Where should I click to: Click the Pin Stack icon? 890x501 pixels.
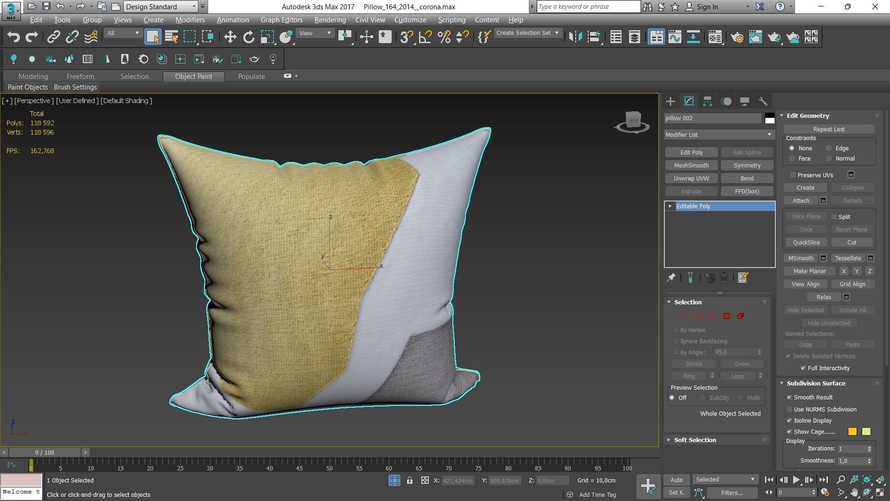(671, 277)
